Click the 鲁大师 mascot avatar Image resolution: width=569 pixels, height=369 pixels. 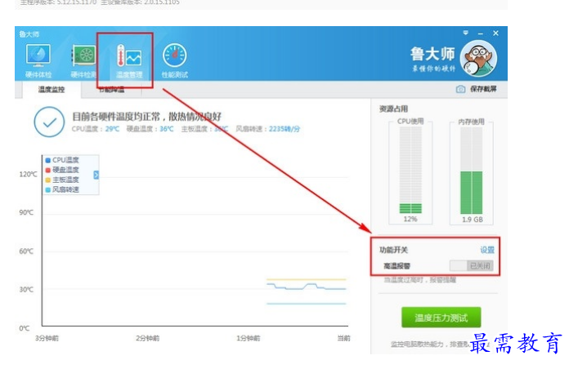point(478,58)
